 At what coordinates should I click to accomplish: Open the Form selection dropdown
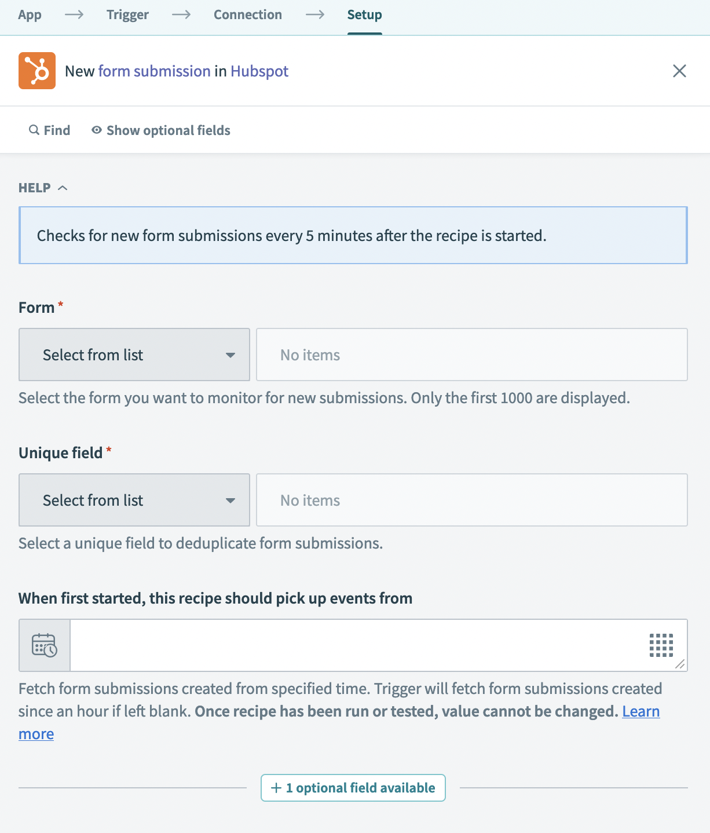(134, 355)
